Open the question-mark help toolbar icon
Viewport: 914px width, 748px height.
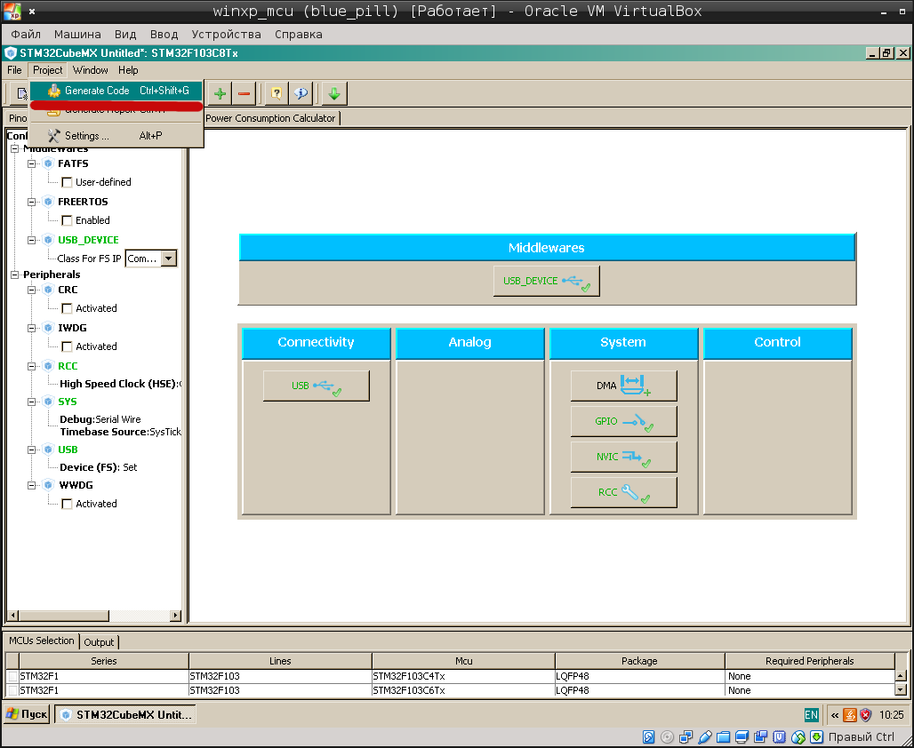(x=277, y=93)
